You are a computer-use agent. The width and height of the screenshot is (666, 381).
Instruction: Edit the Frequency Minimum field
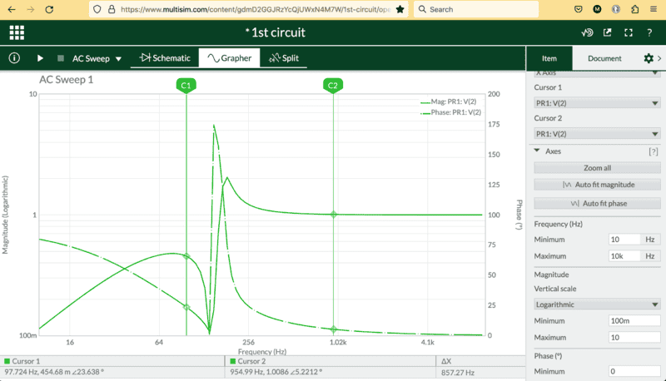624,240
